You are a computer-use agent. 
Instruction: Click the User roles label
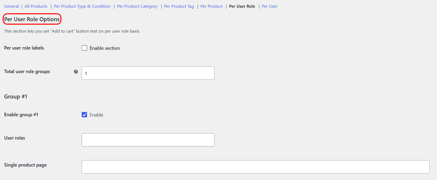point(15,138)
